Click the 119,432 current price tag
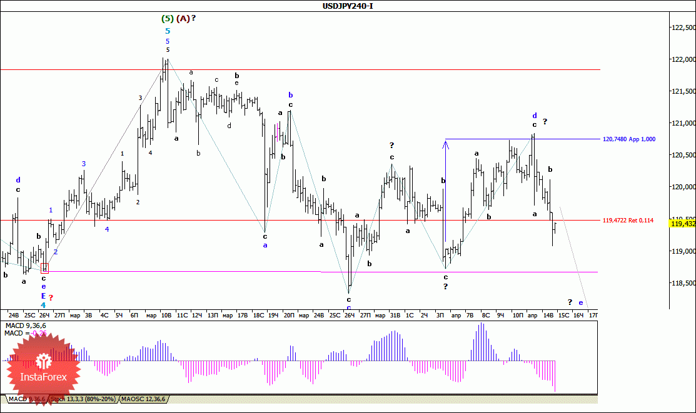696x413 pixels. (683, 224)
